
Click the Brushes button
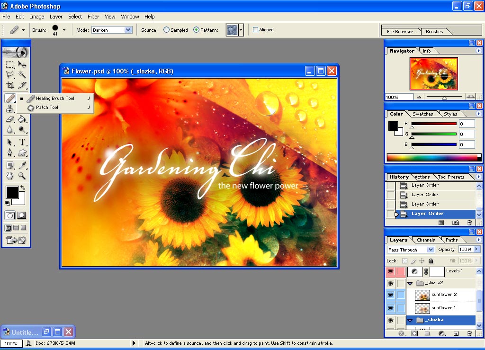pos(434,31)
